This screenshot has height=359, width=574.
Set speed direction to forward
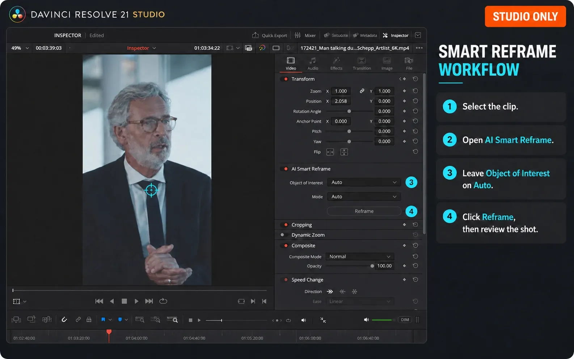pyautogui.click(x=330, y=292)
